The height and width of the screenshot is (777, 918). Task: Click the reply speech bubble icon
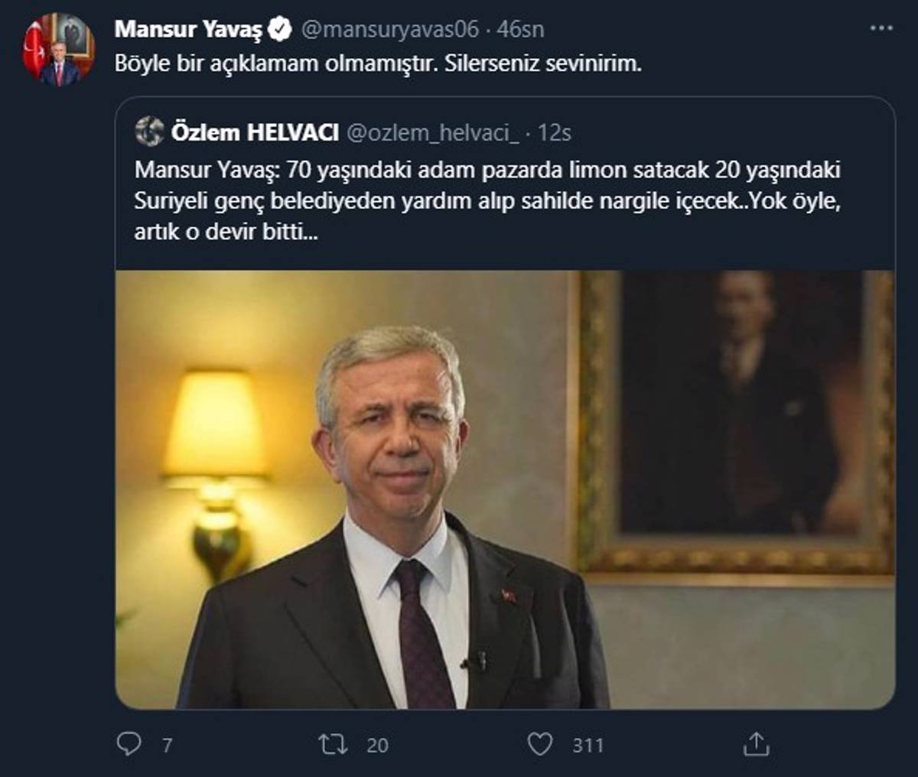(x=129, y=743)
